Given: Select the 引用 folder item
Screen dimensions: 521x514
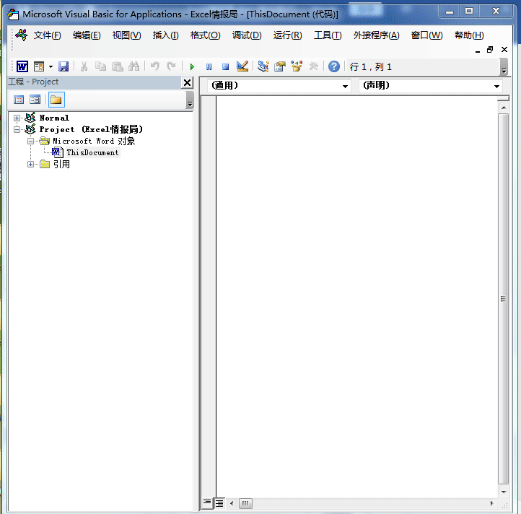Looking at the screenshot, I should click(x=61, y=165).
